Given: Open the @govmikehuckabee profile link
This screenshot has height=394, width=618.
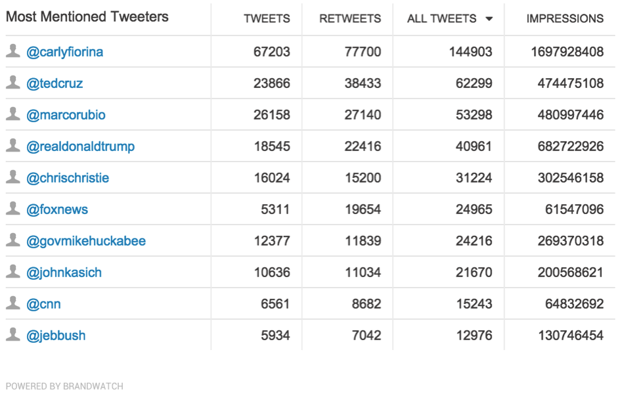Looking at the screenshot, I should click(86, 241).
